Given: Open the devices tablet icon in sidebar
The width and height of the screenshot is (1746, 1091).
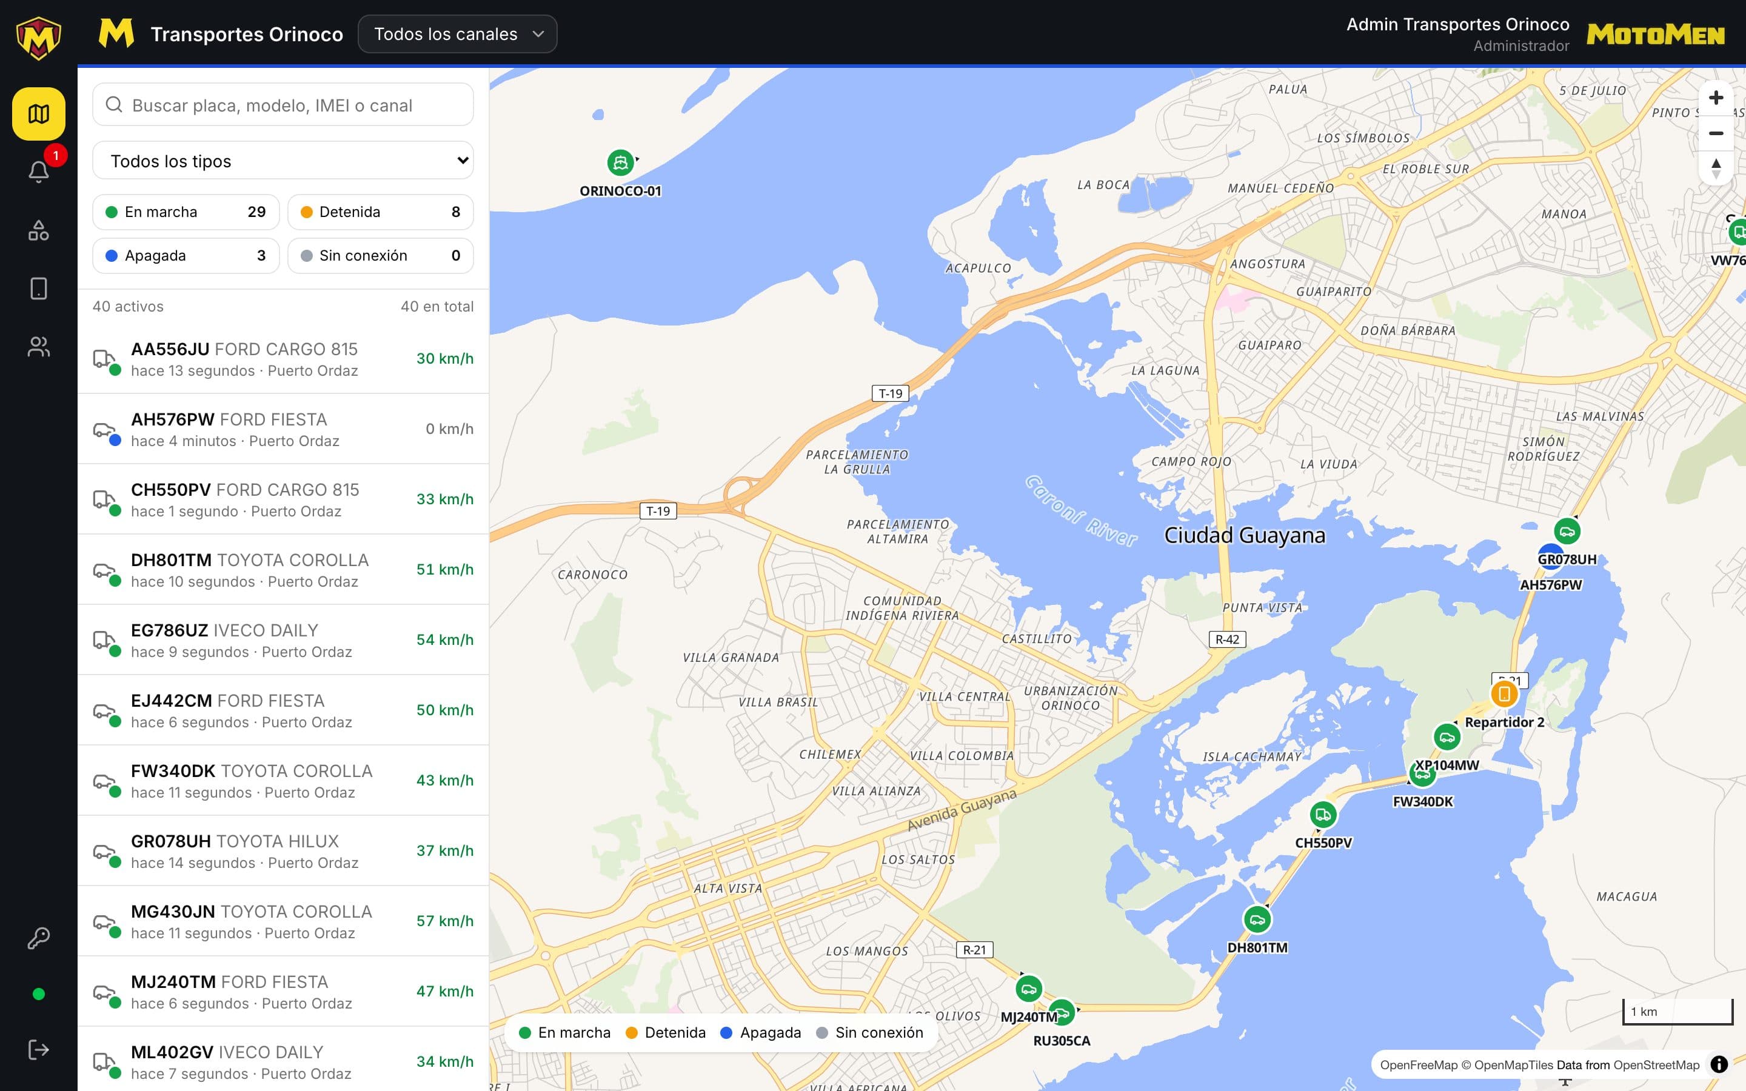Looking at the screenshot, I should coord(38,289).
